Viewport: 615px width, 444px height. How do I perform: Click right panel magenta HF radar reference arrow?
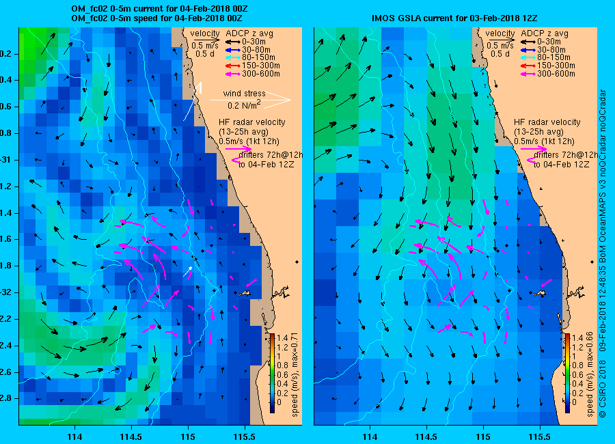point(534,149)
